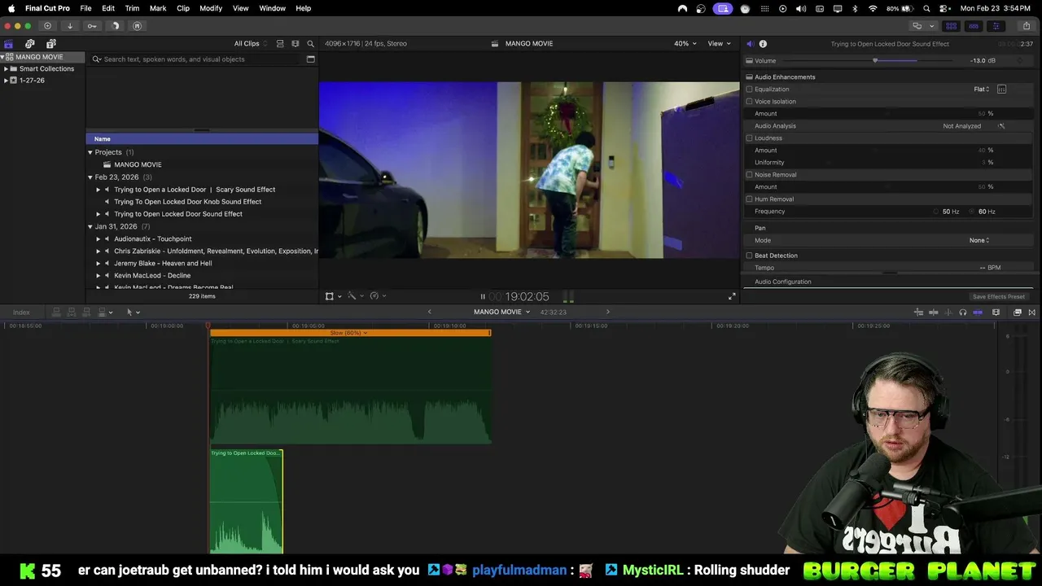
Task: Open the Modify menu
Action: pyautogui.click(x=211, y=8)
